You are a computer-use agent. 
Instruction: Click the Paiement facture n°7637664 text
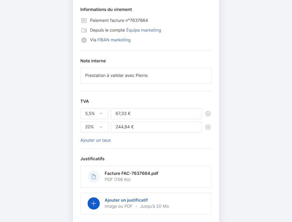click(119, 20)
